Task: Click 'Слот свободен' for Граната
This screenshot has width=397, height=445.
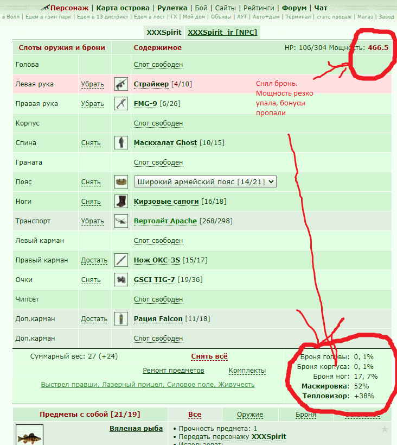Action: (x=158, y=162)
